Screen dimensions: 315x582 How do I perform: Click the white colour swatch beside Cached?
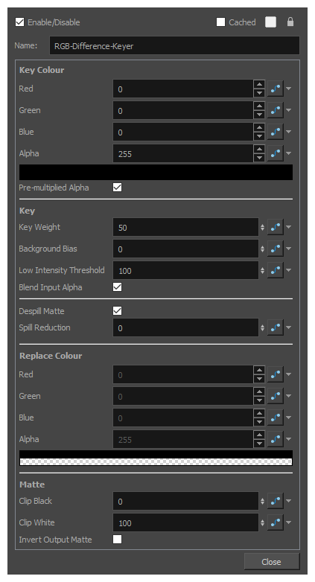[x=271, y=22]
